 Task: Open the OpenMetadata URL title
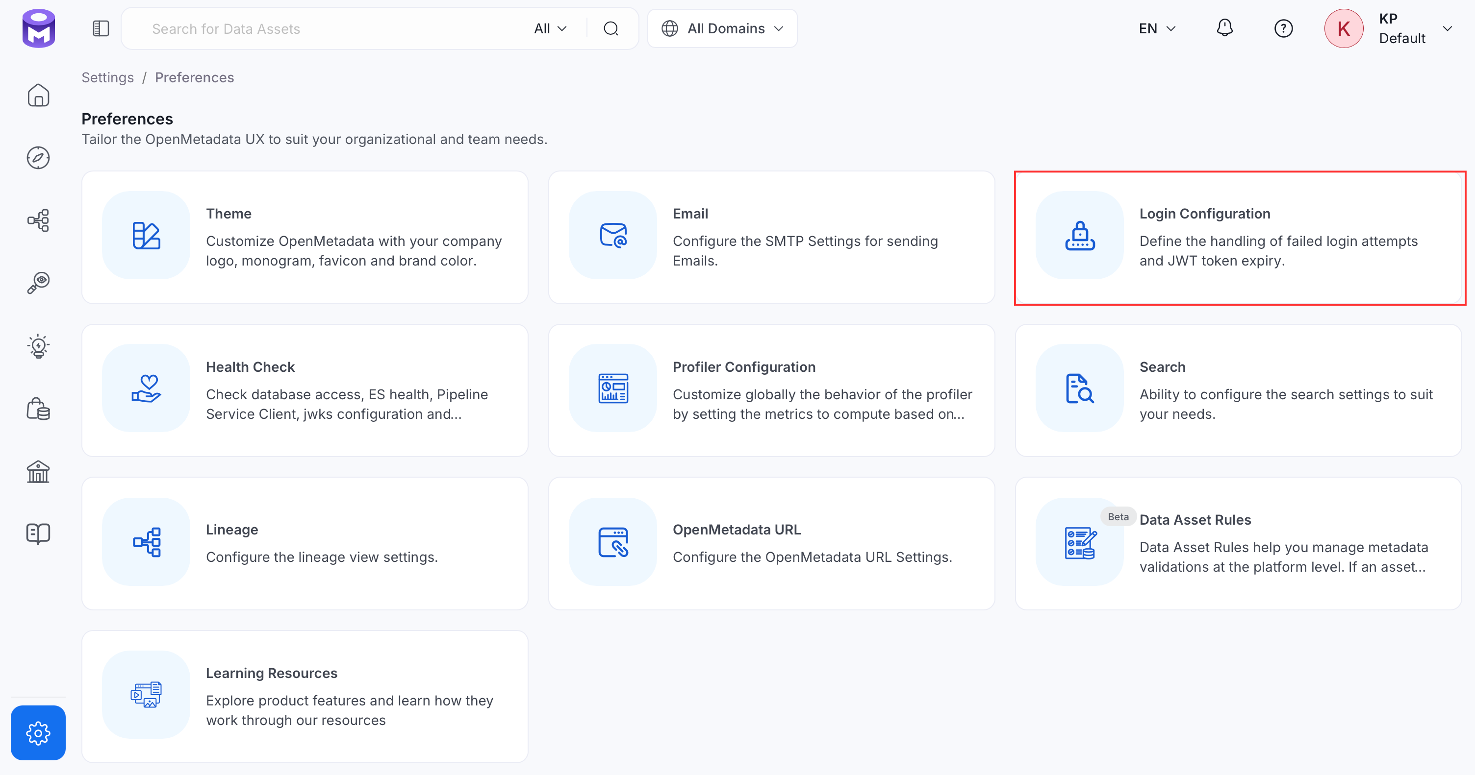click(737, 530)
